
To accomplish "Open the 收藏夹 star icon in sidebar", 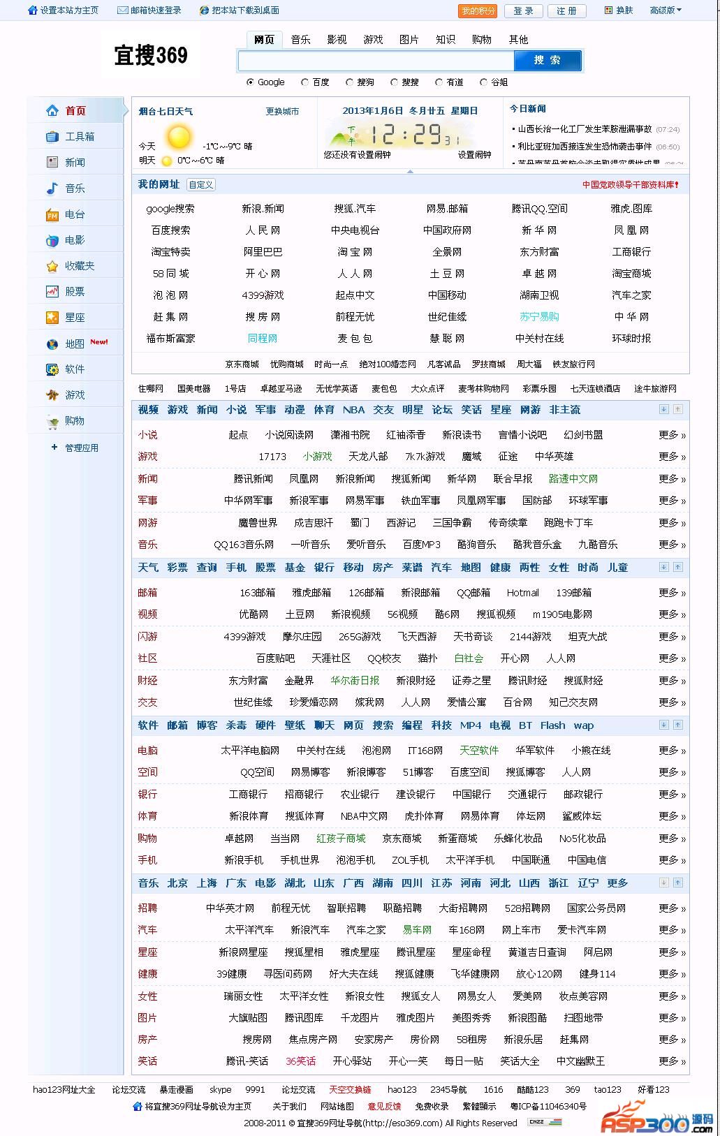I will 52,266.
